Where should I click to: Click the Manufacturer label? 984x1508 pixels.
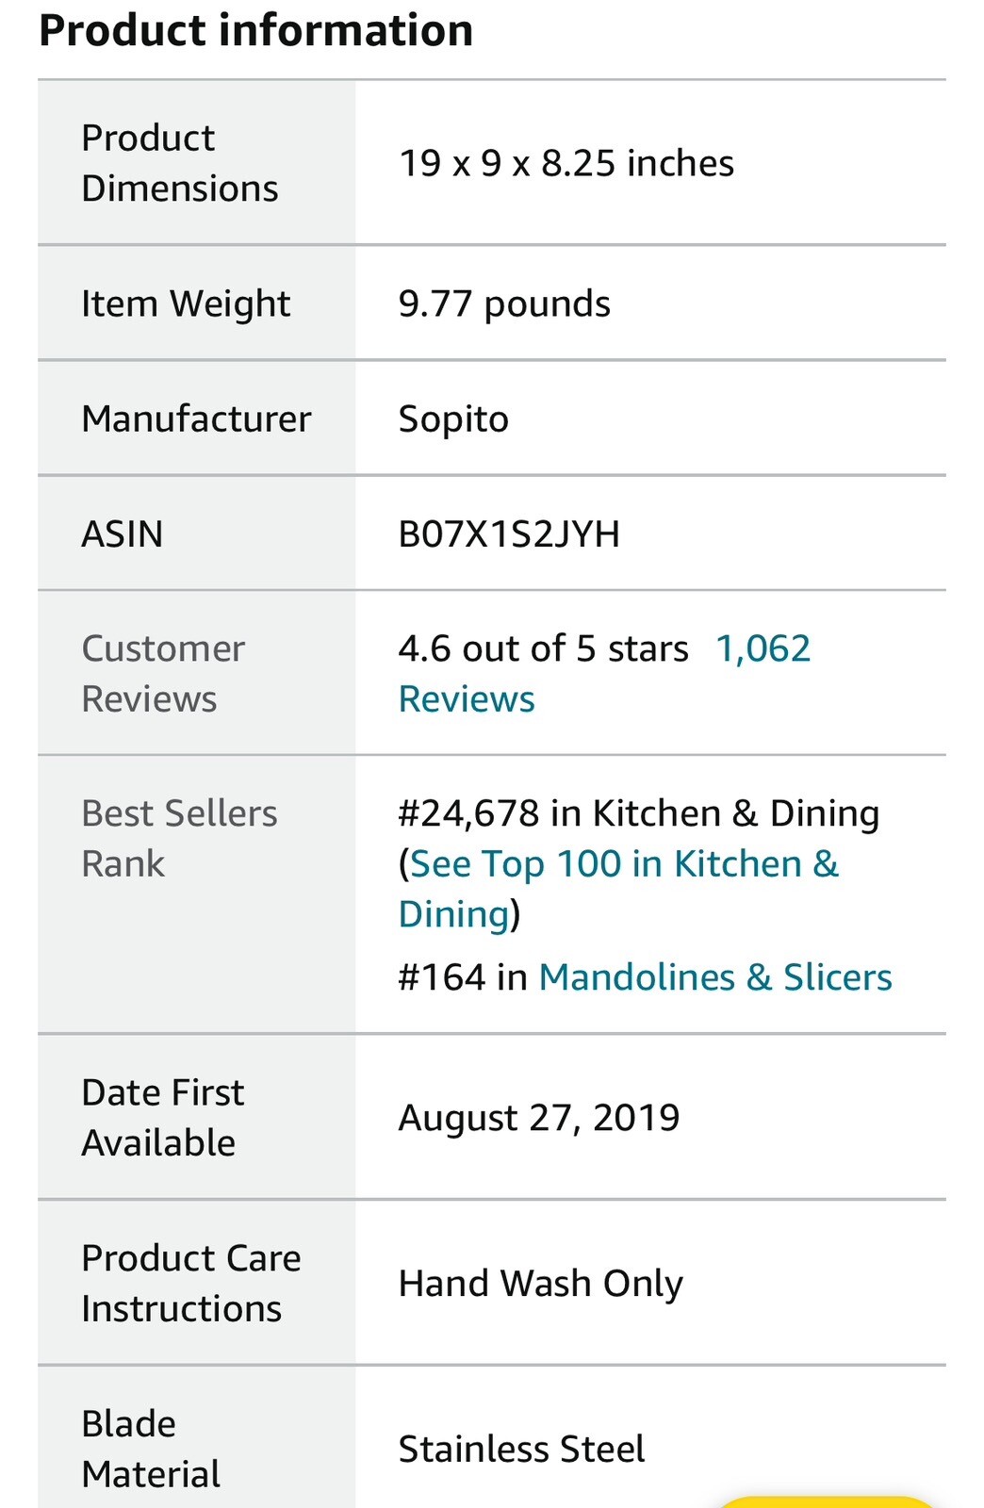coord(196,418)
